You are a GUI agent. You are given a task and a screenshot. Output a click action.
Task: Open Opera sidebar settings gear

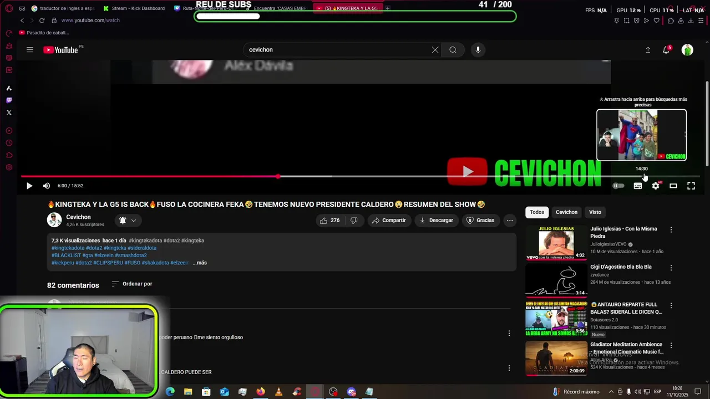tap(9, 167)
